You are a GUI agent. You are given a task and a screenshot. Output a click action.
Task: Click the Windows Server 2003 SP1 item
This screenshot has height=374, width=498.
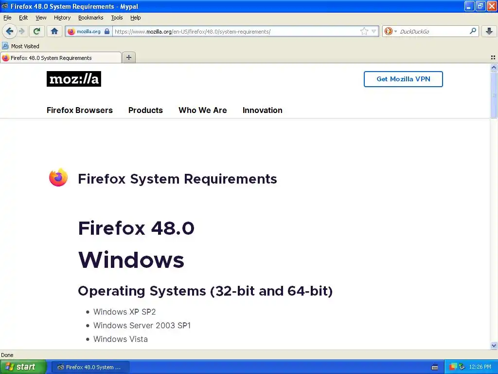142,325
